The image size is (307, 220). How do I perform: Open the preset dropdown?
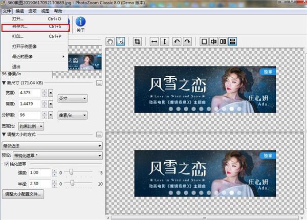pyautogui.click(x=58, y=156)
